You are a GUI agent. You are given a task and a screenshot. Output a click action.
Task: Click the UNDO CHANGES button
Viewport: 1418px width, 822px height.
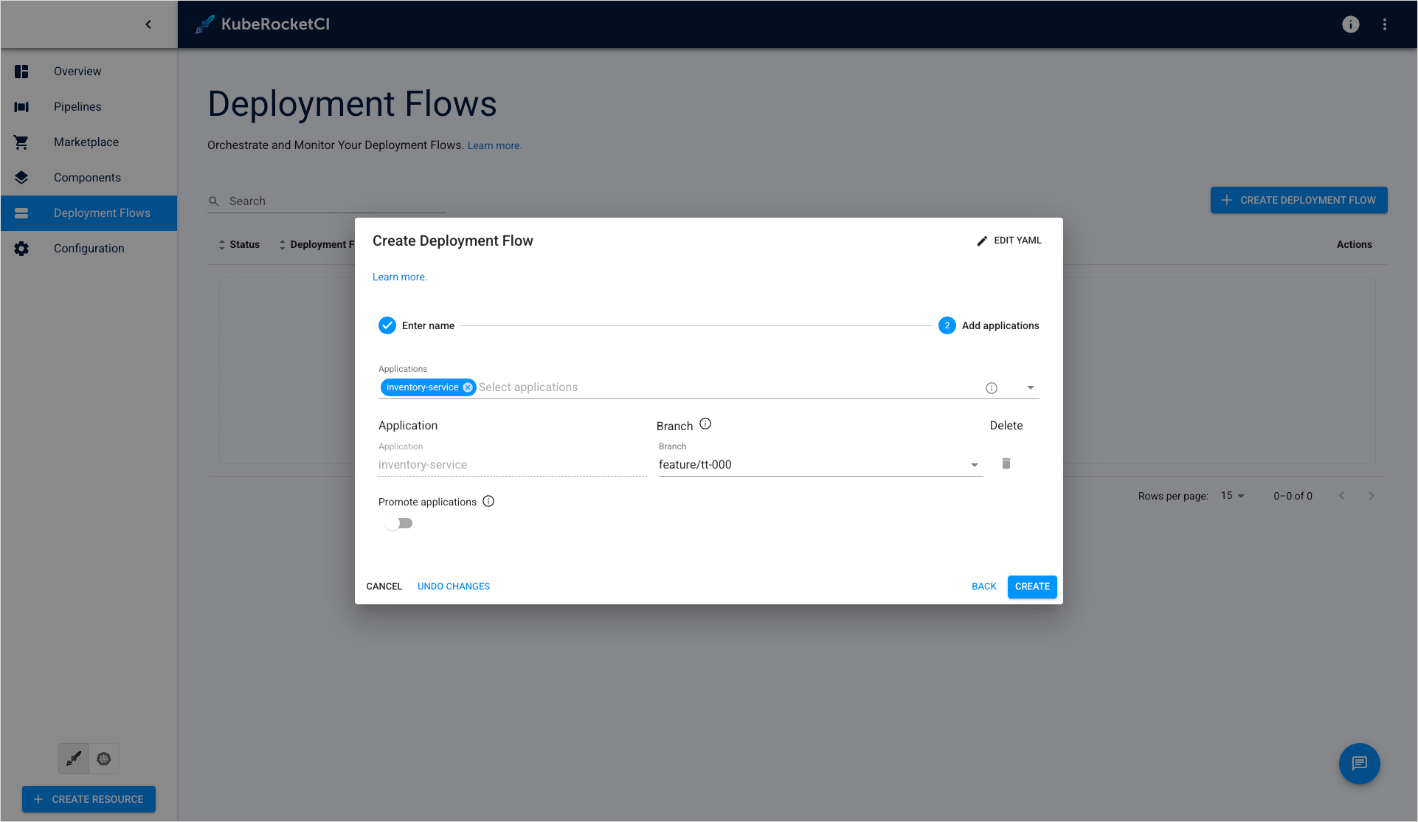point(453,586)
